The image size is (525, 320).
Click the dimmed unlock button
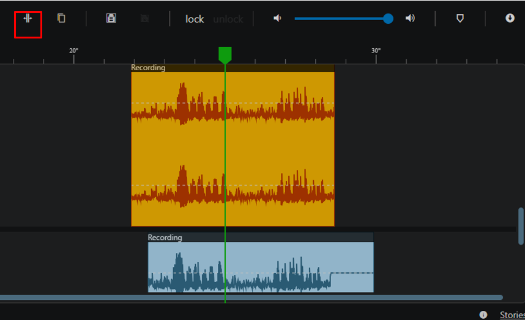click(228, 19)
